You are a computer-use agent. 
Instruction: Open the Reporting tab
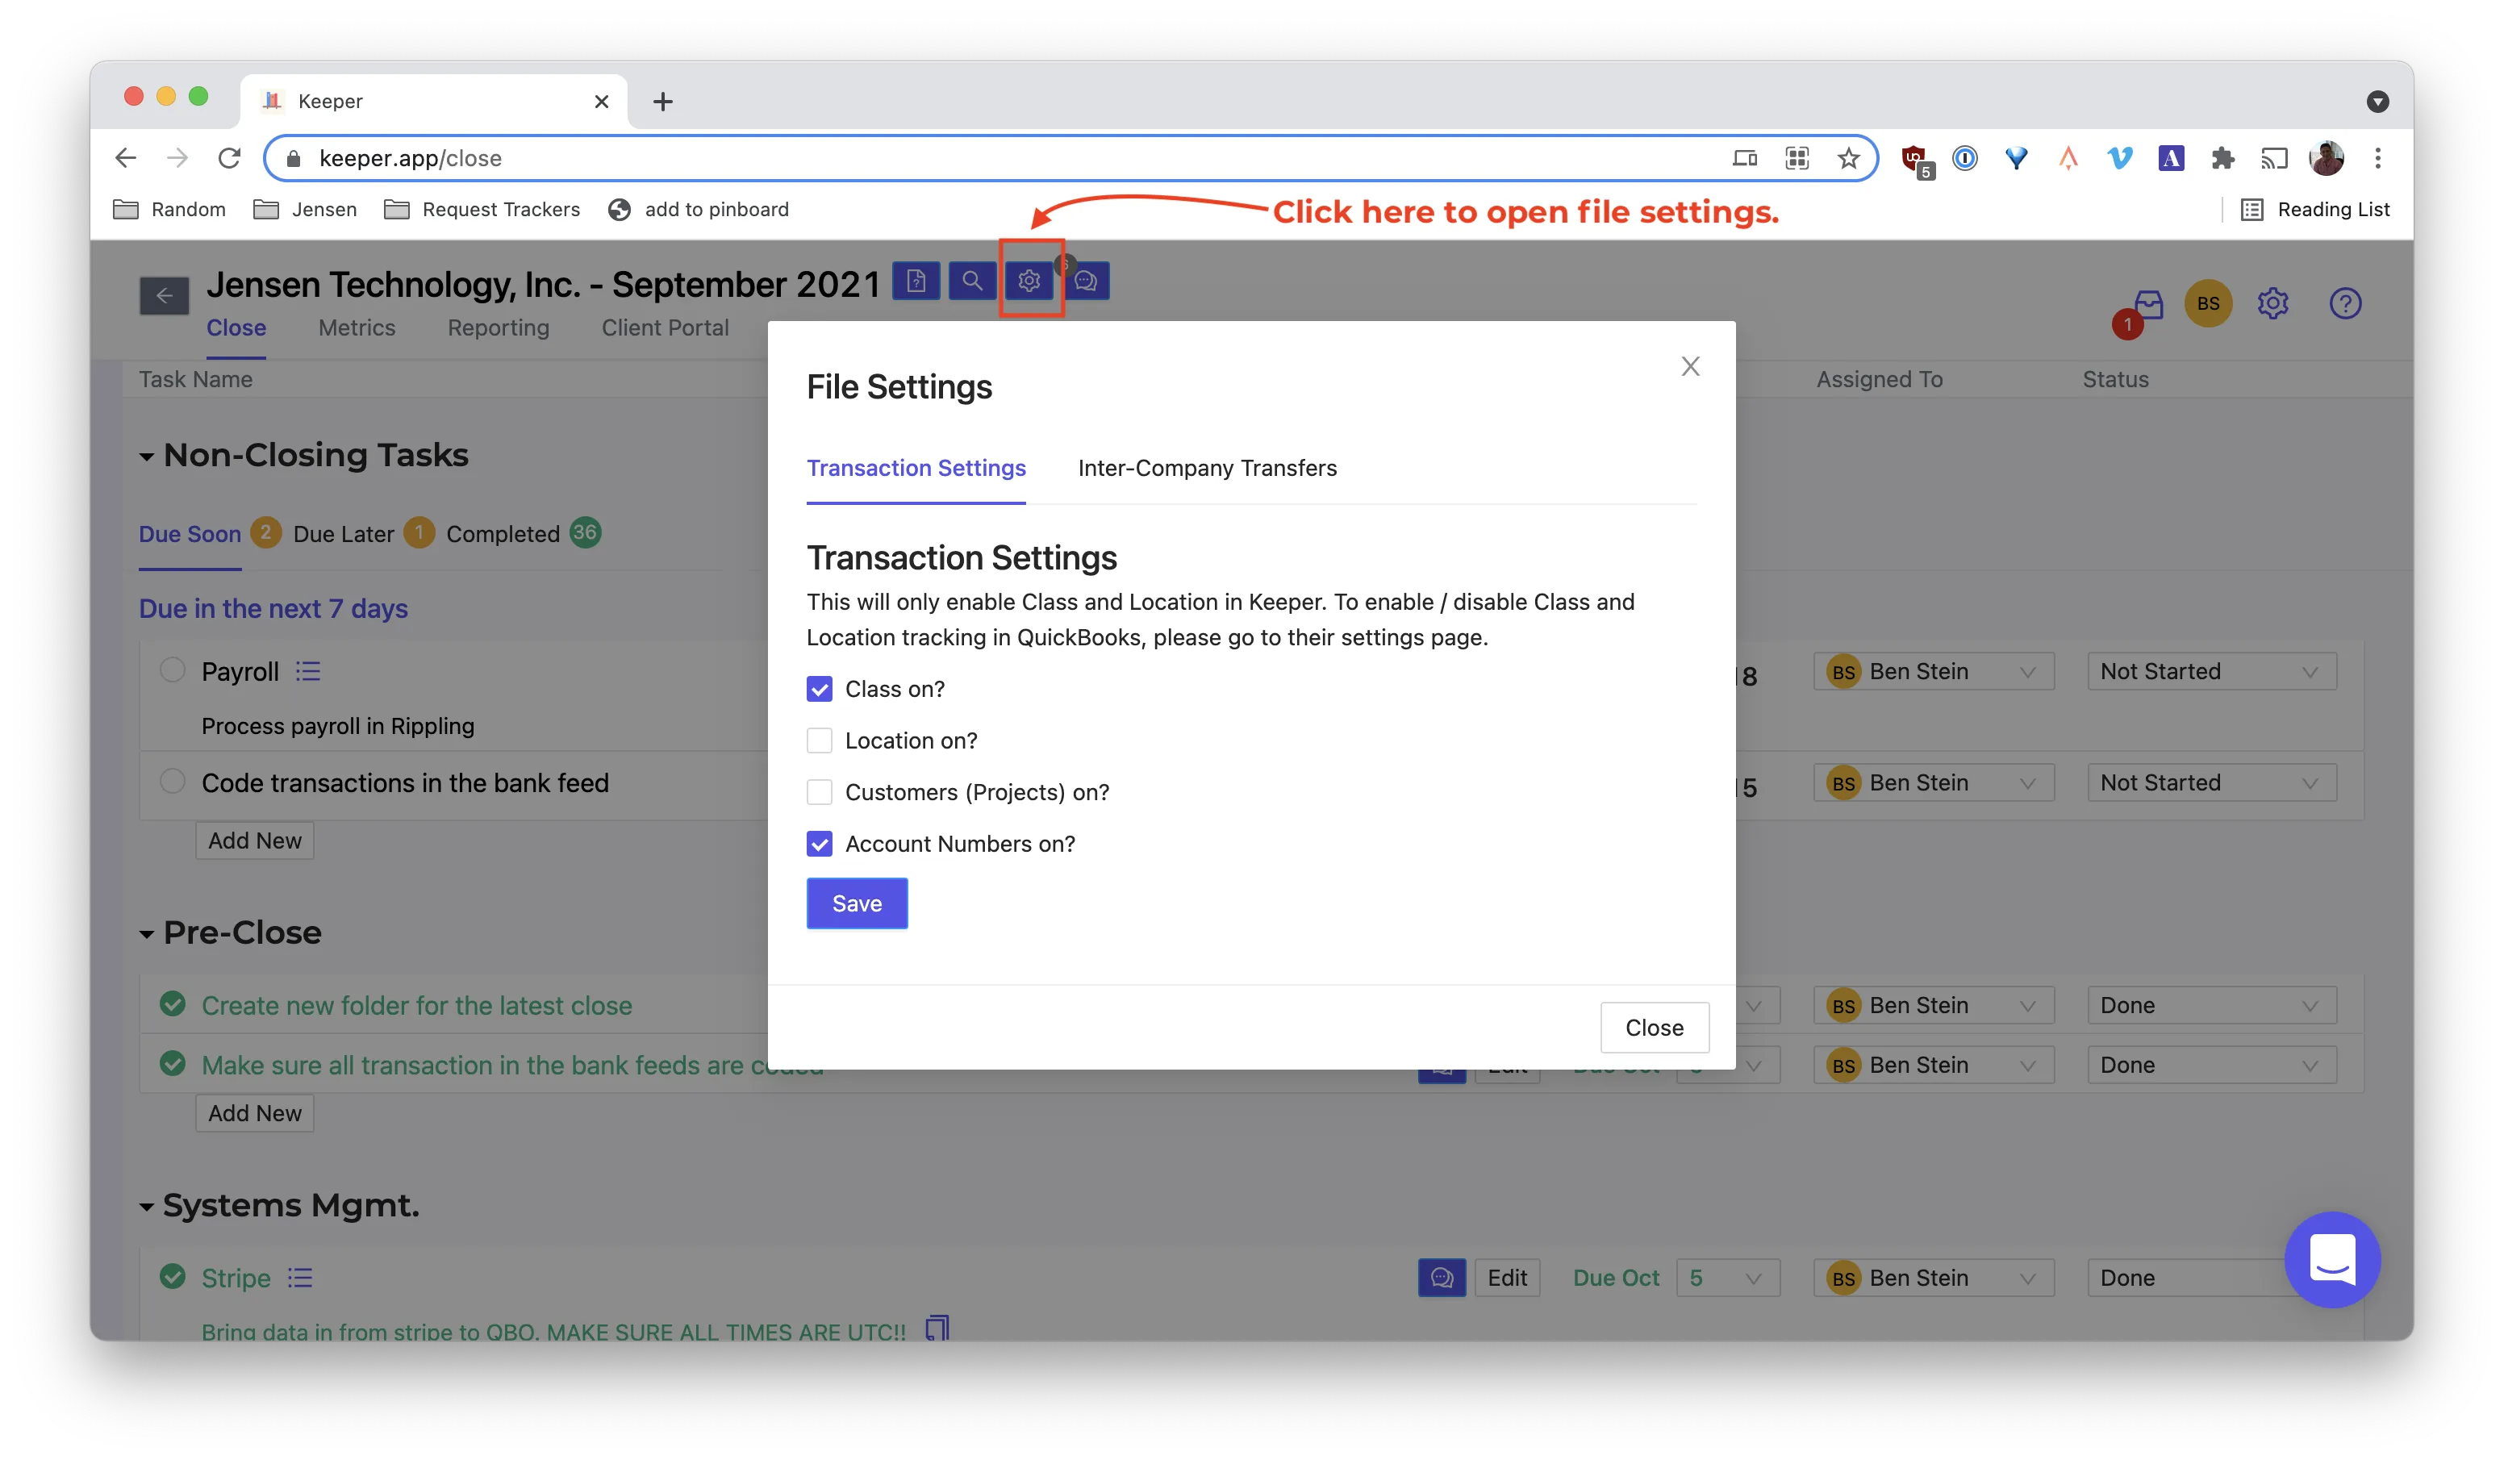498,328
